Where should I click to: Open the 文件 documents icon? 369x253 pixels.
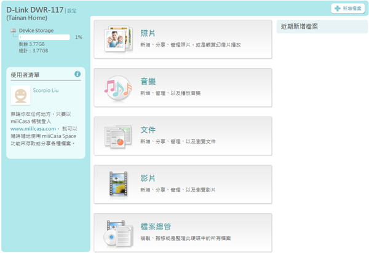(118, 137)
